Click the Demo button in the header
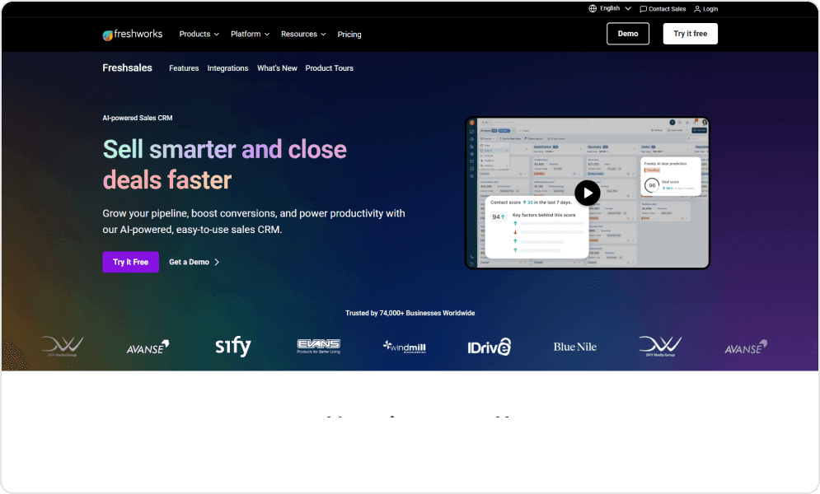The height and width of the screenshot is (494, 820). tap(627, 34)
